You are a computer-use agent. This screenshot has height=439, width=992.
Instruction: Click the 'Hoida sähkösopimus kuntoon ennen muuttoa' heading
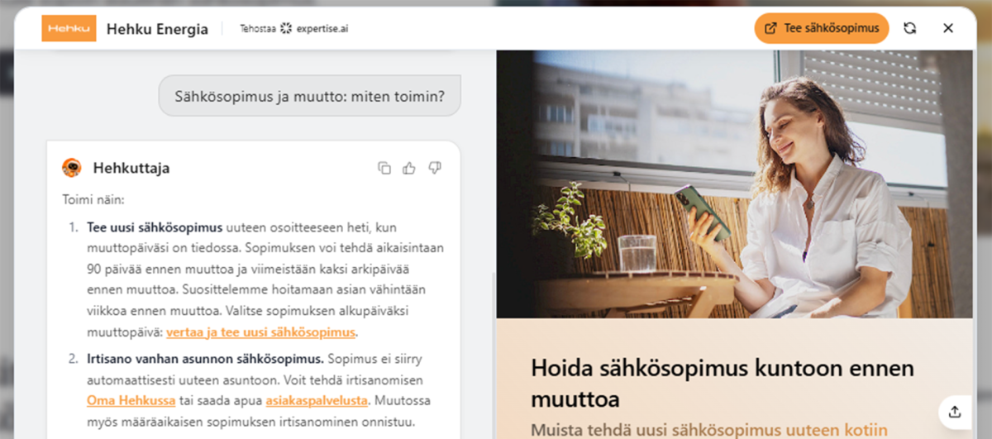723,384
